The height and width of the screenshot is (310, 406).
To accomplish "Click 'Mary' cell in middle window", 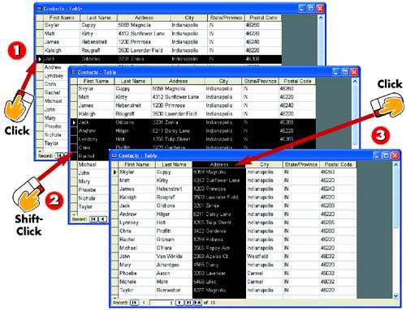I will pyautogui.click(x=93, y=181).
